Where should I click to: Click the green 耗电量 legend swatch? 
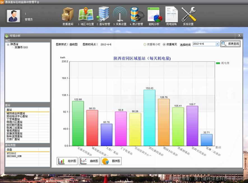pos(218,63)
